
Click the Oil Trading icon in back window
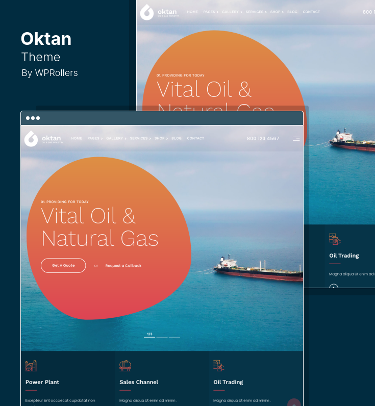click(x=335, y=239)
